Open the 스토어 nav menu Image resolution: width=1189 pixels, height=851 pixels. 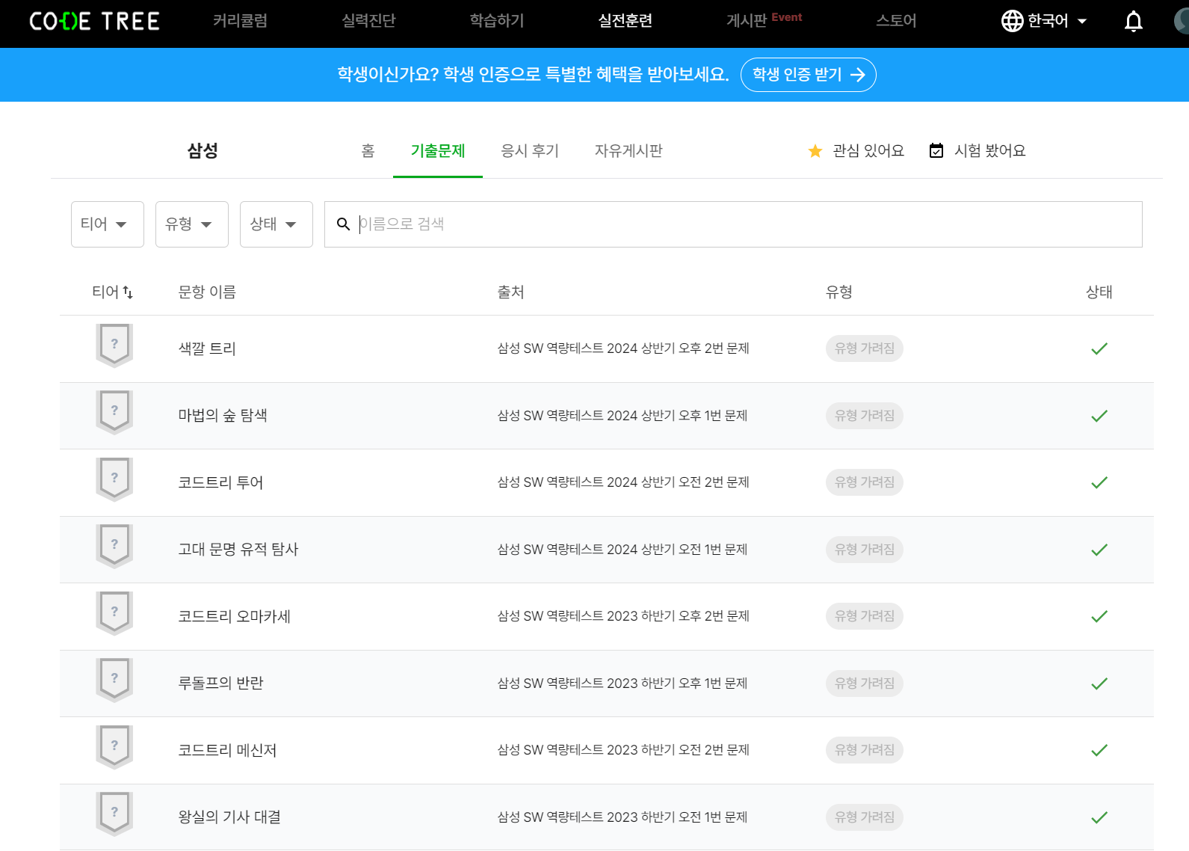(x=896, y=21)
